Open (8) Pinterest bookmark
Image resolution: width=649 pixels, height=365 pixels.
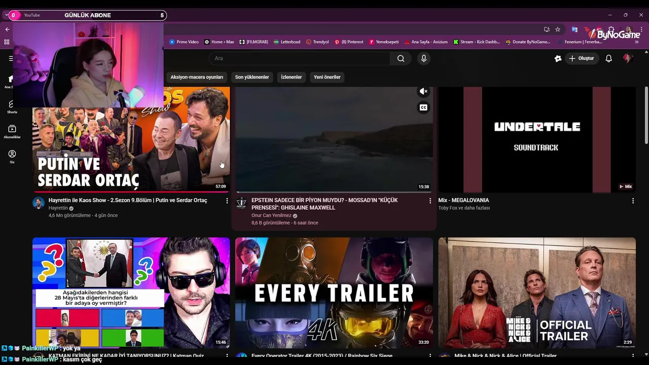click(x=349, y=42)
